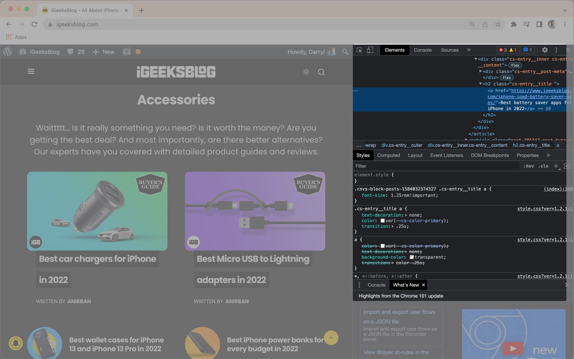Image resolution: width=574 pixels, height=359 pixels.
Task: Toggle Chrome side panel icon
Action: 539,24
